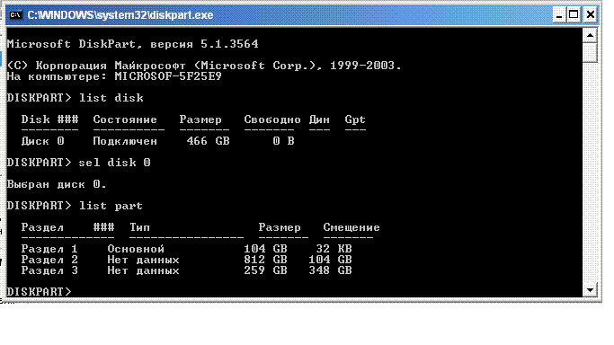Screen dimensions: 614x345
Task: Click the '0 B' free space value
Action: pyautogui.click(x=283, y=141)
